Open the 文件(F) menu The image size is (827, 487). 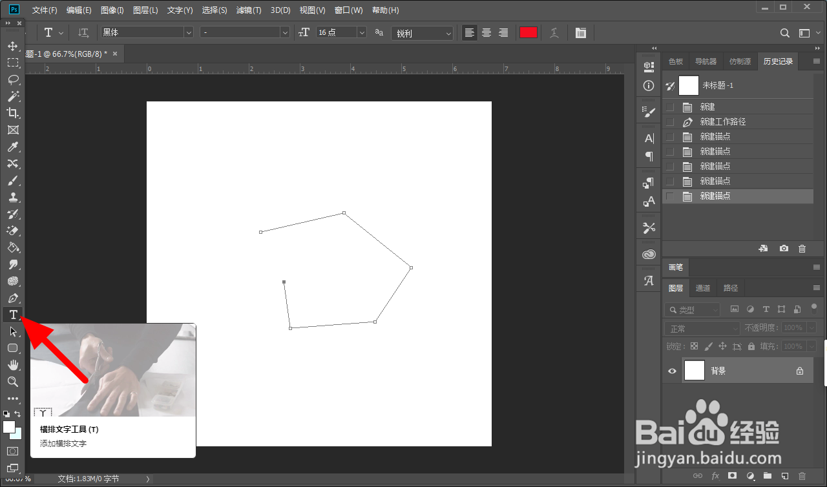click(x=45, y=10)
